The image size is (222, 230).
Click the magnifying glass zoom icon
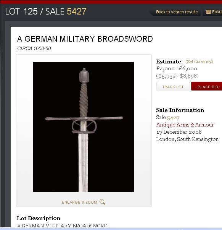[102, 202]
